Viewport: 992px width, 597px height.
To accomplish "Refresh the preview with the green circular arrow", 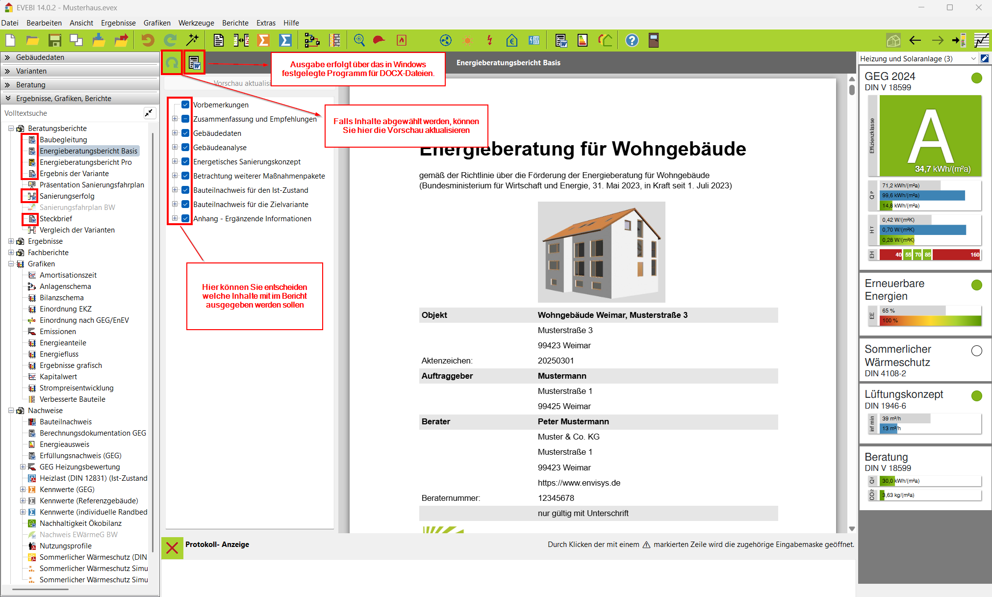I will (172, 63).
